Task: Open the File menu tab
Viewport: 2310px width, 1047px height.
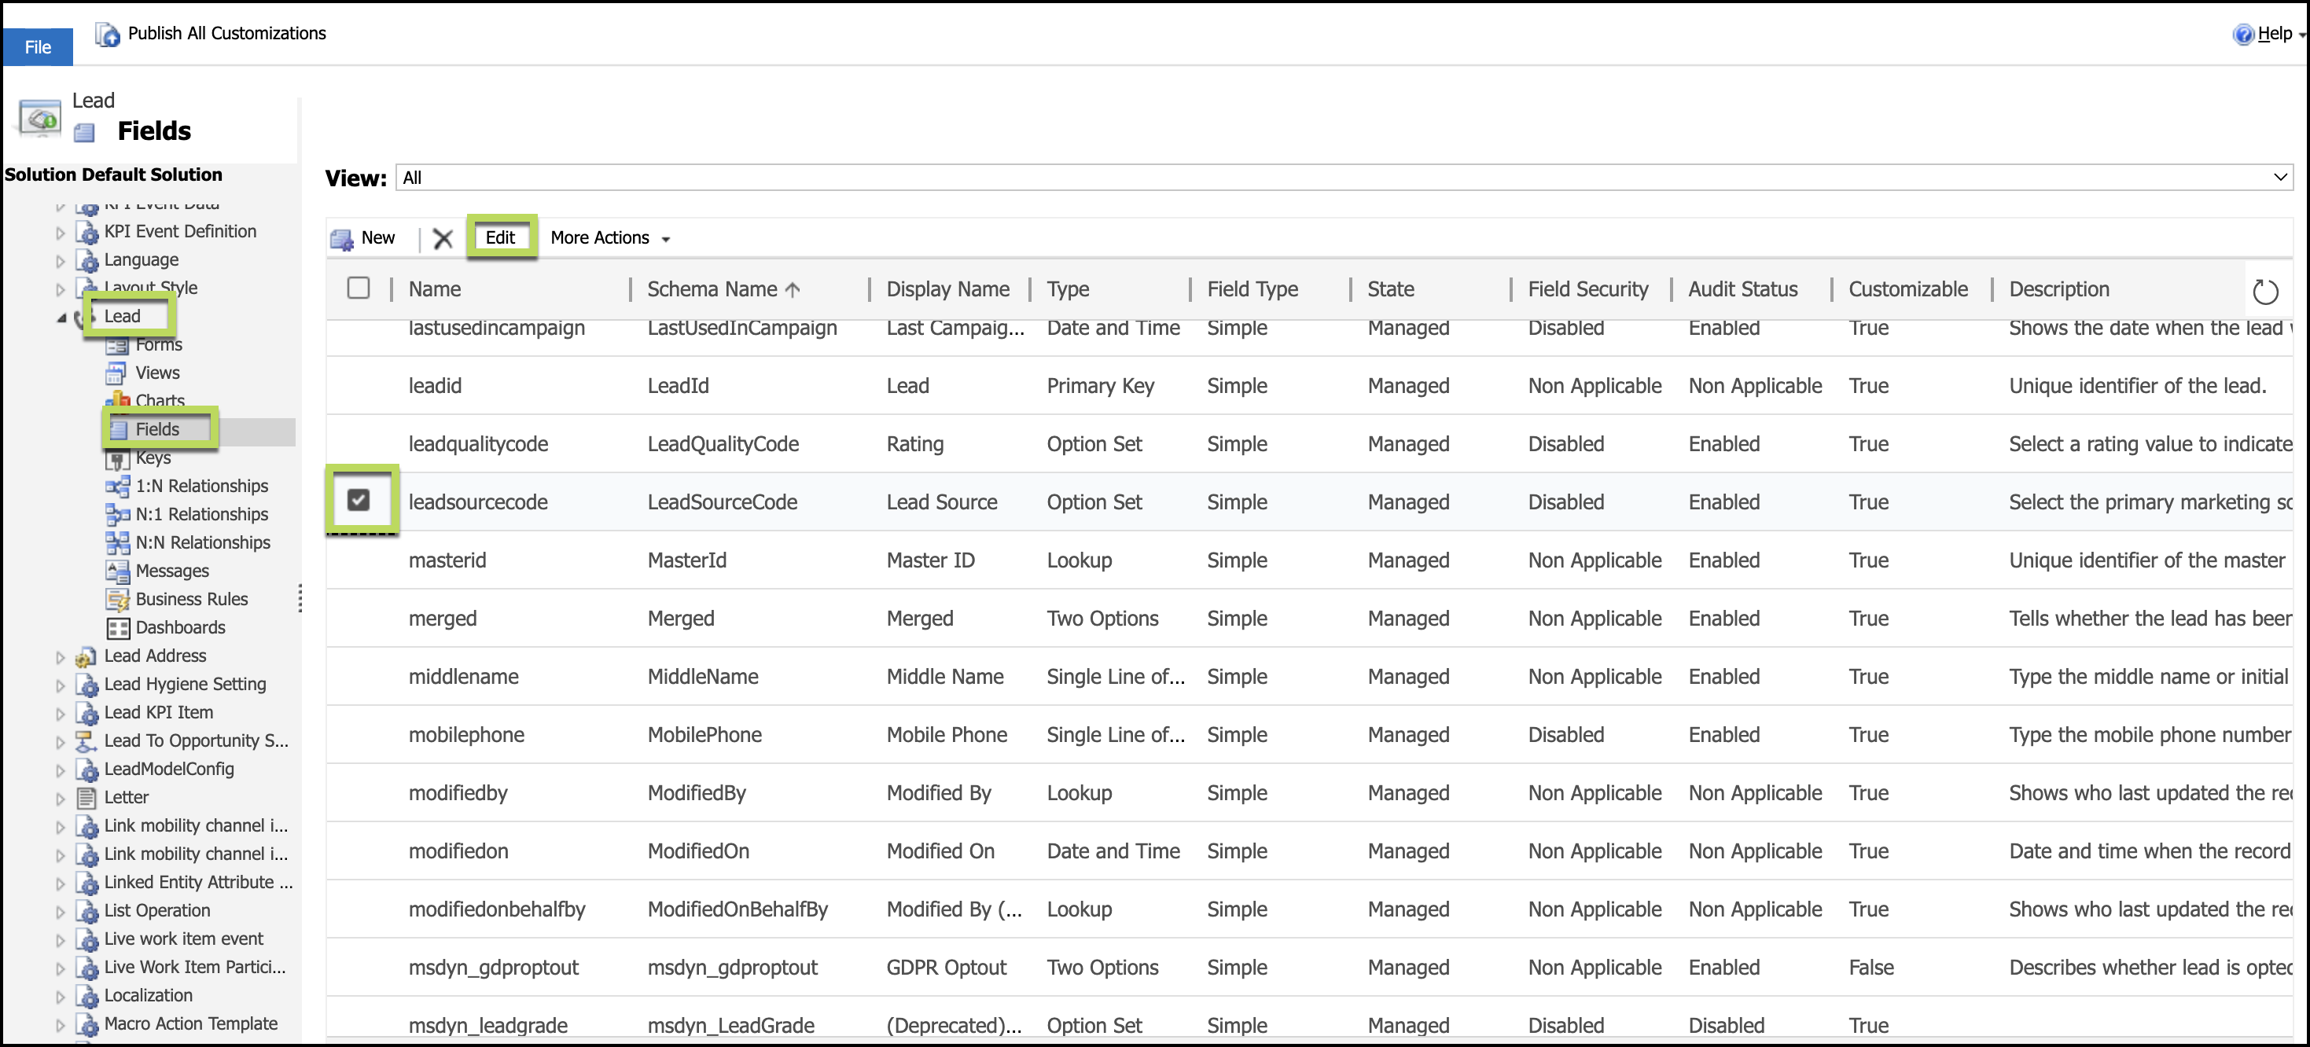Action: [38, 46]
